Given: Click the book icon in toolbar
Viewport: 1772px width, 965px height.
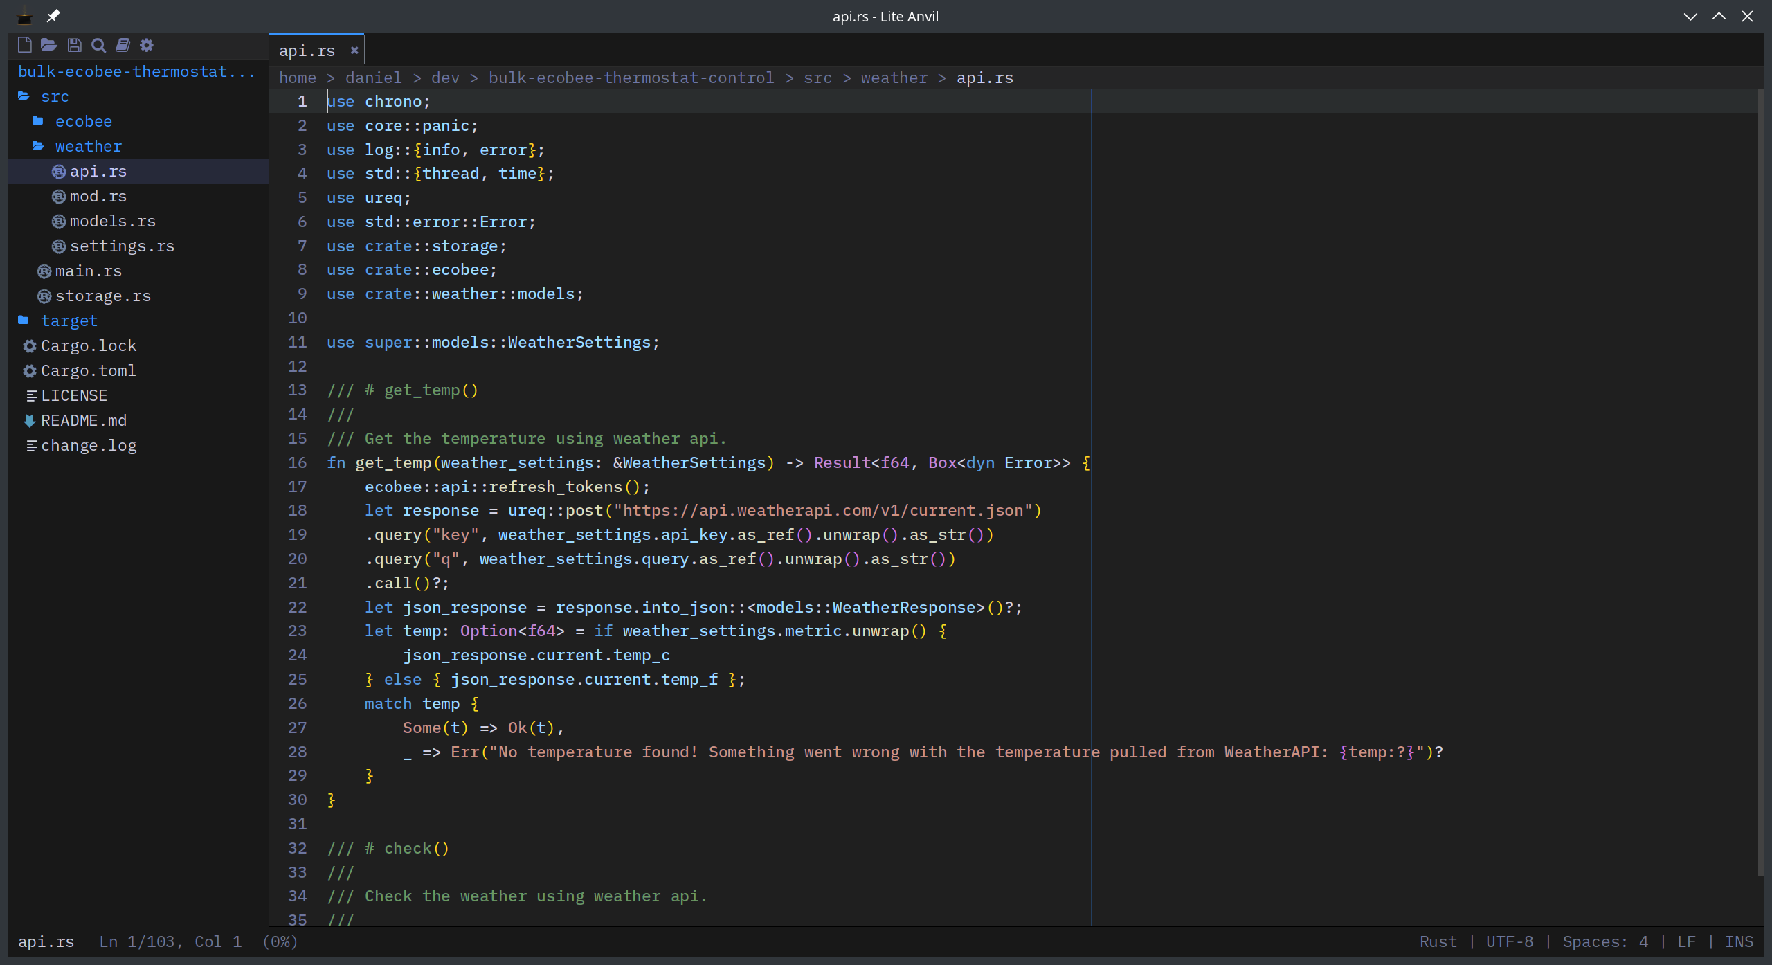Looking at the screenshot, I should click(x=123, y=46).
